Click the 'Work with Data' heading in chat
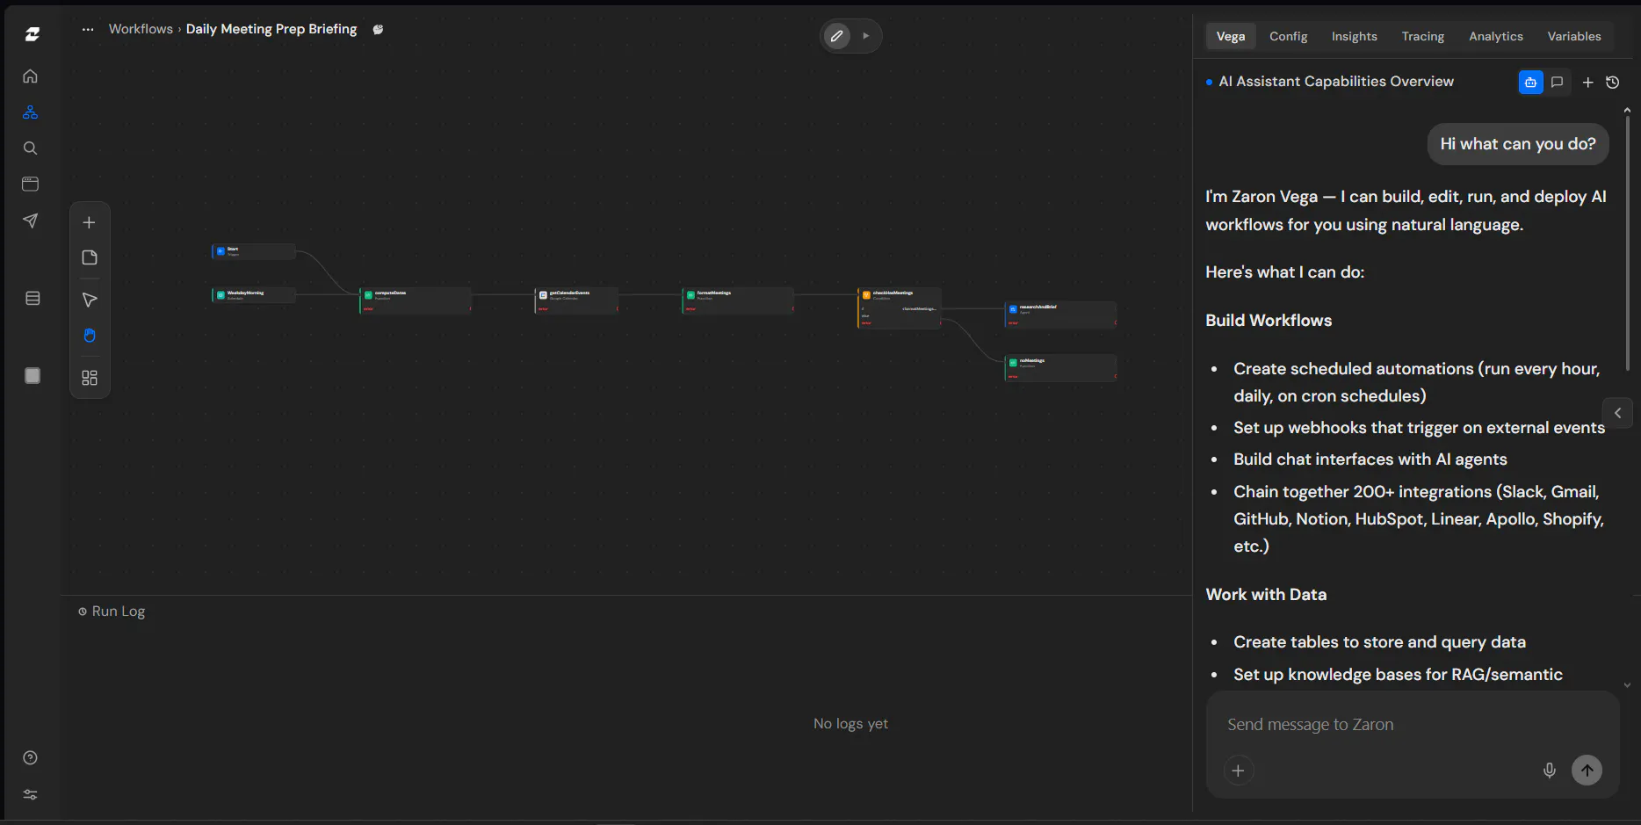1641x825 pixels. point(1266,595)
